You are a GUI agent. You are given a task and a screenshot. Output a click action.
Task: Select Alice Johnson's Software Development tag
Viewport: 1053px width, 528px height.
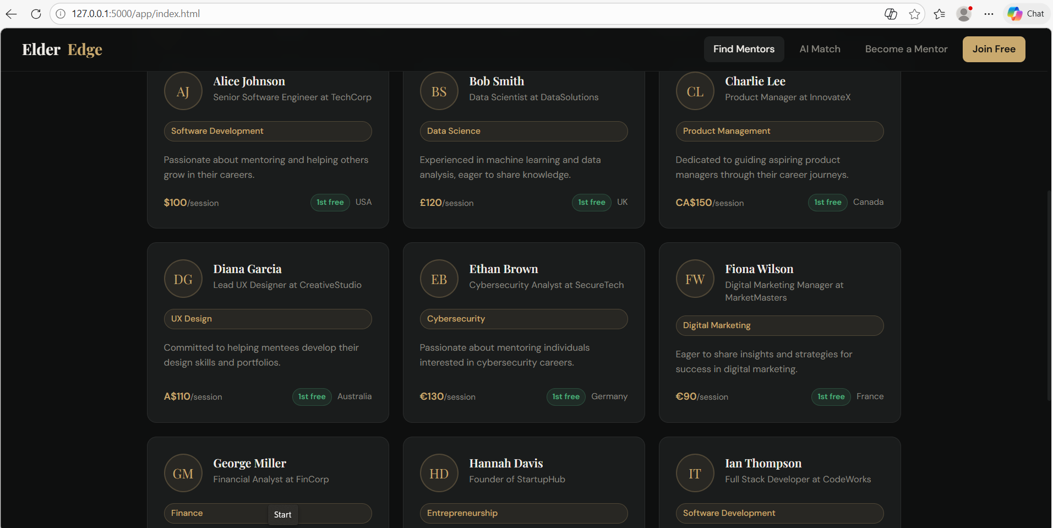[x=268, y=131]
